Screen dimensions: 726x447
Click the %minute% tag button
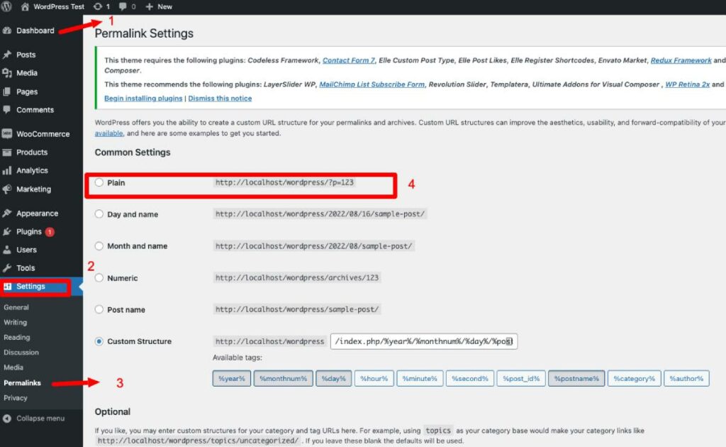click(420, 378)
